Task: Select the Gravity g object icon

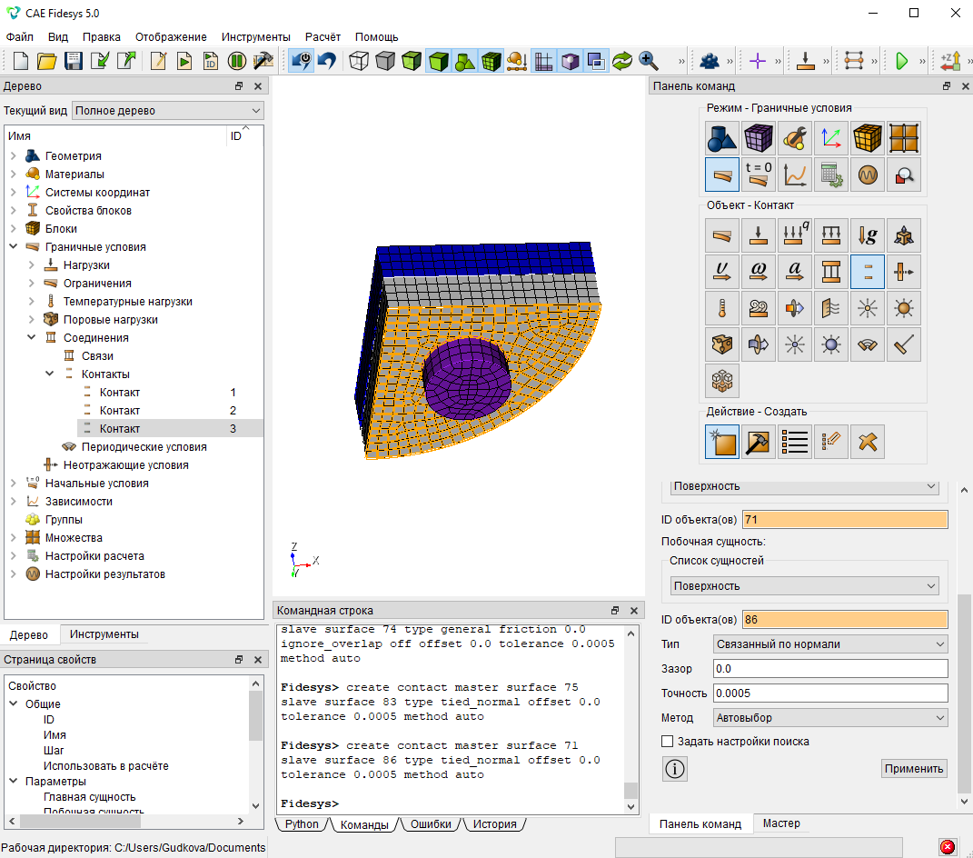Action: [x=867, y=235]
